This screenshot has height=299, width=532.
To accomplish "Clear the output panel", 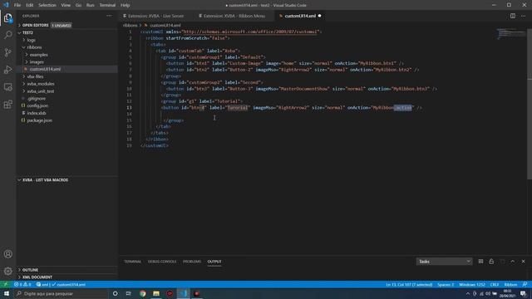I will 480,262.
